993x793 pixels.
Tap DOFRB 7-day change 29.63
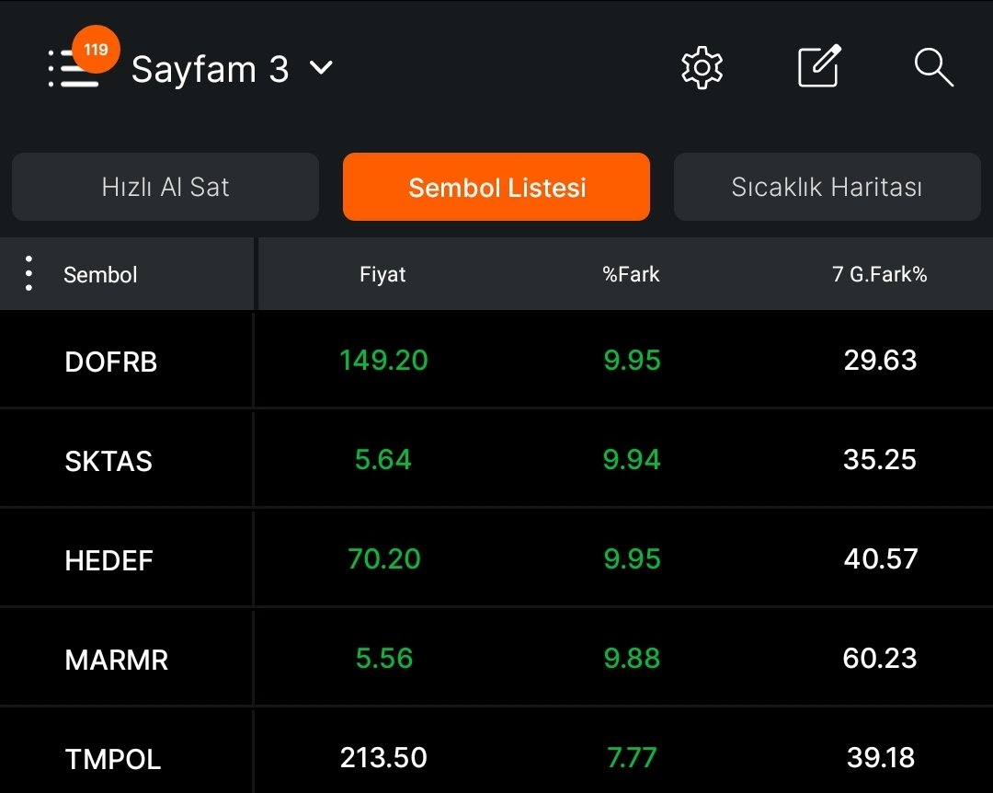pyautogui.click(x=880, y=360)
